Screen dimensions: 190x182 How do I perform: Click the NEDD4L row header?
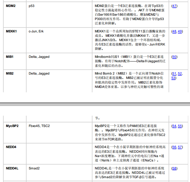12,168
